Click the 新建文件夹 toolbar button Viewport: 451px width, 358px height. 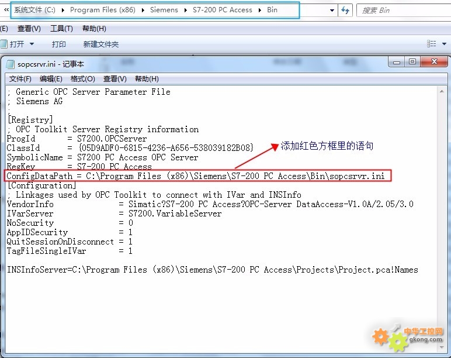101,44
